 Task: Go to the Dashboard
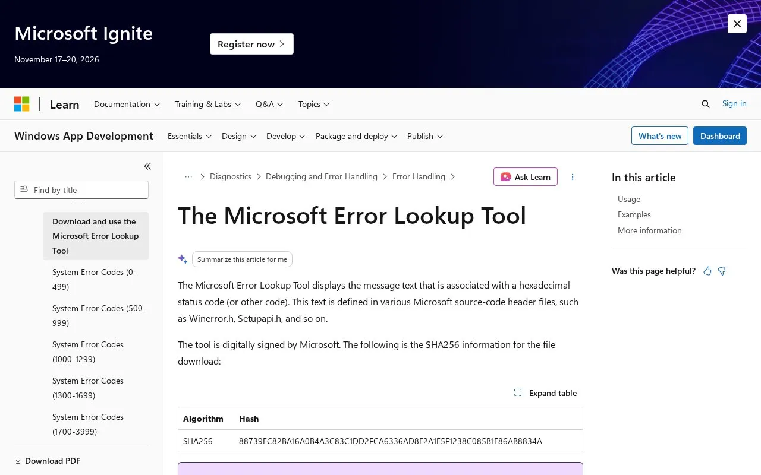[x=720, y=136]
